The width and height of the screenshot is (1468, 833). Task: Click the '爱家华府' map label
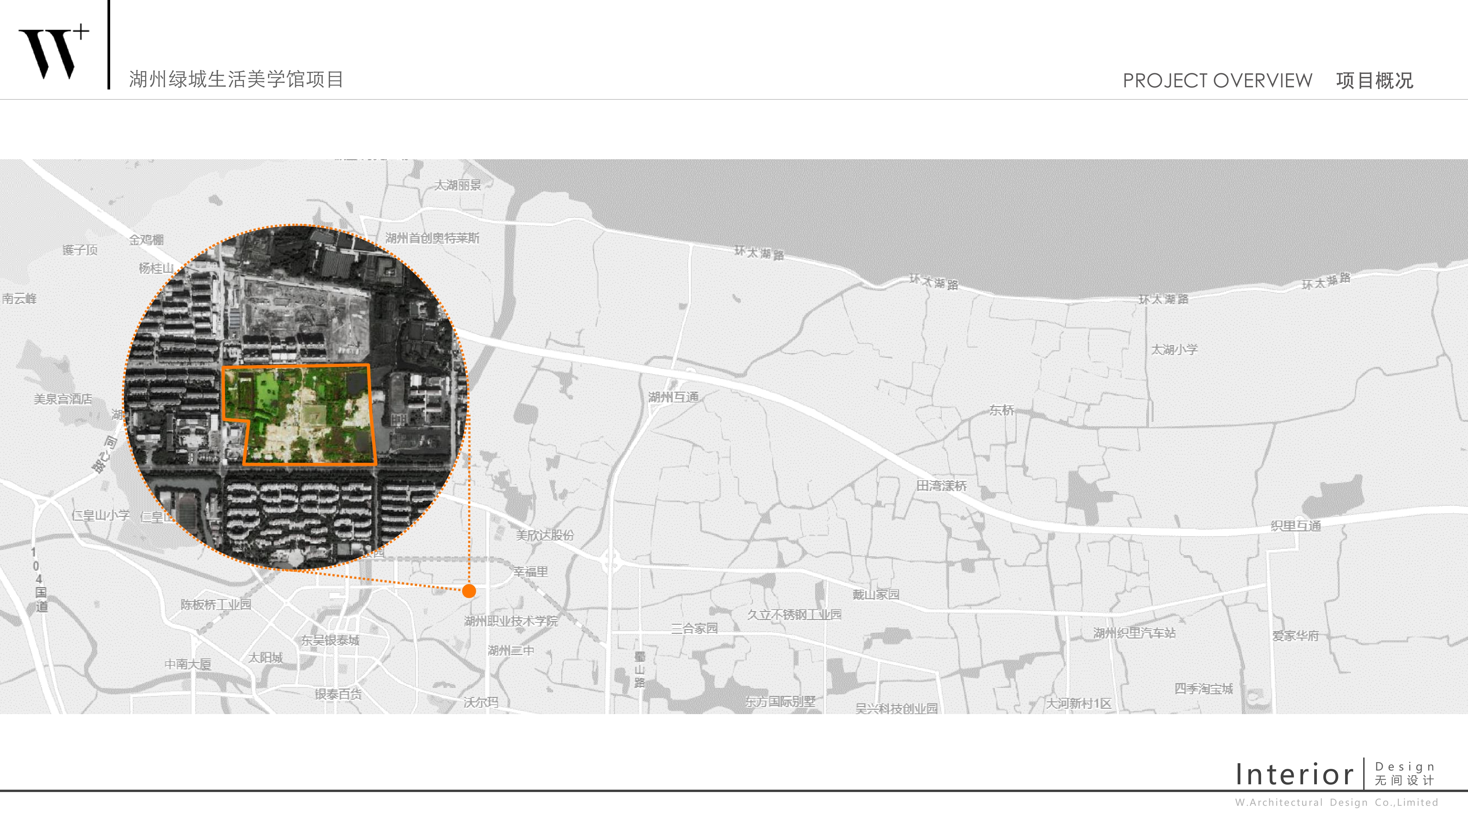coord(1296,635)
